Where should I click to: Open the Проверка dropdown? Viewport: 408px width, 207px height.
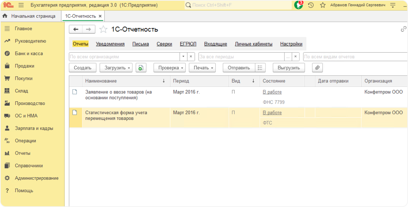[169, 68]
